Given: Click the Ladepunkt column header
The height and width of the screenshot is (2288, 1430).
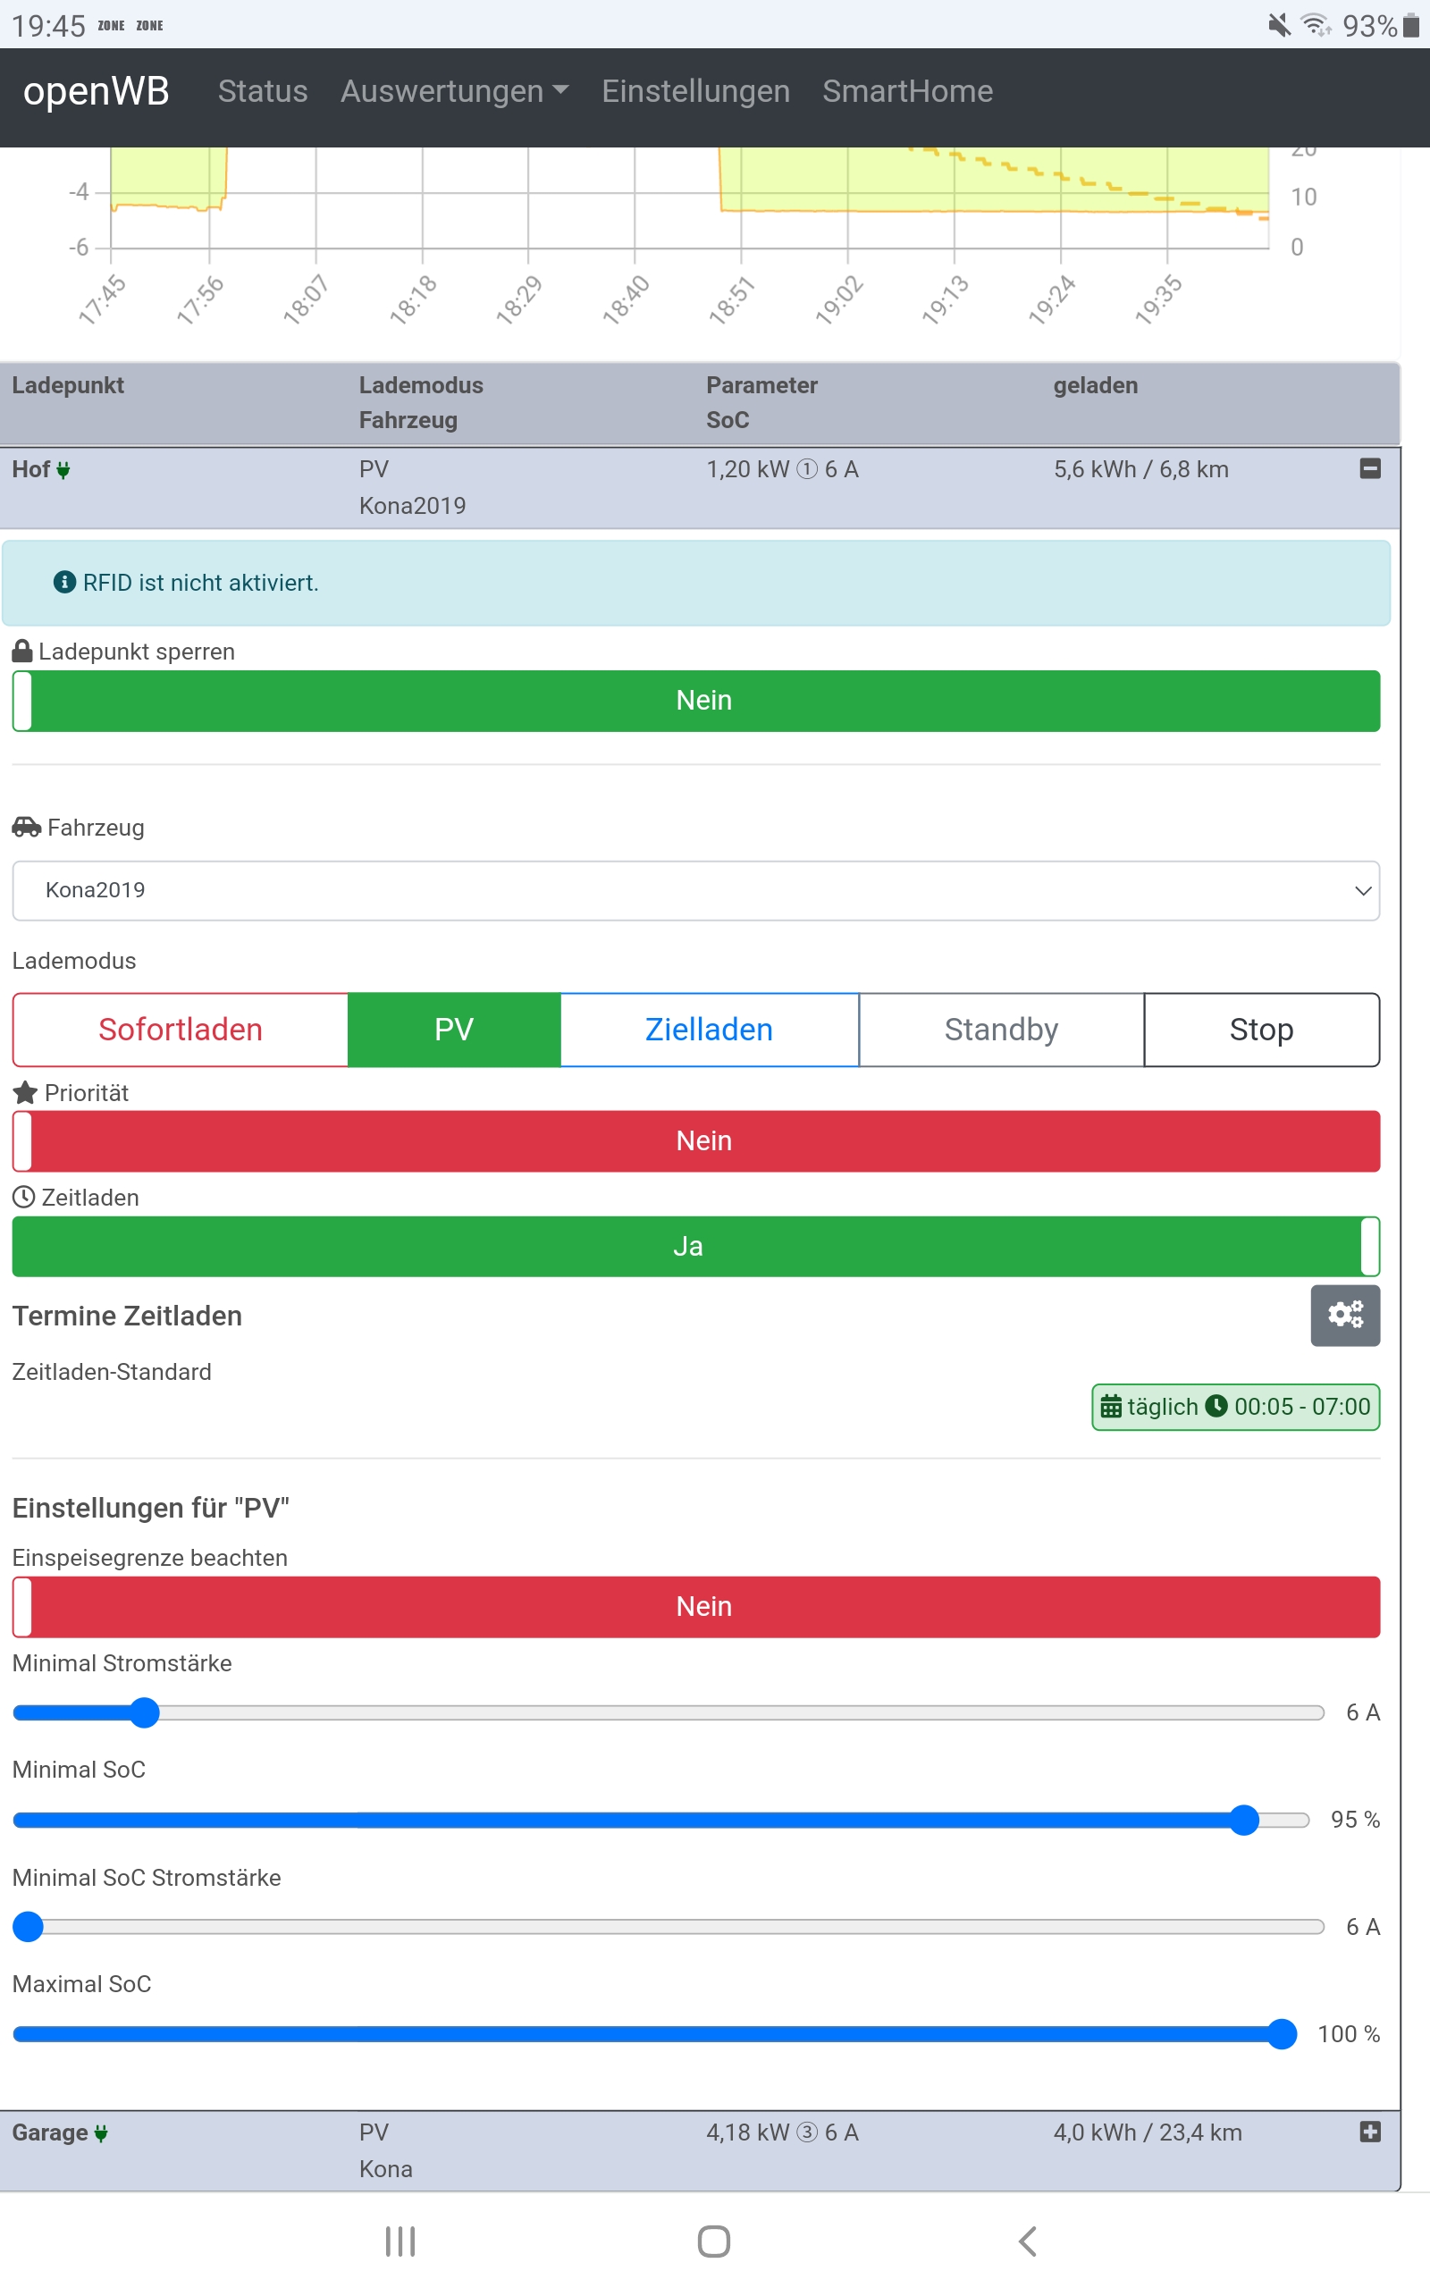Looking at the screenshot, I should pyautogui.click(x=68, y=385).
